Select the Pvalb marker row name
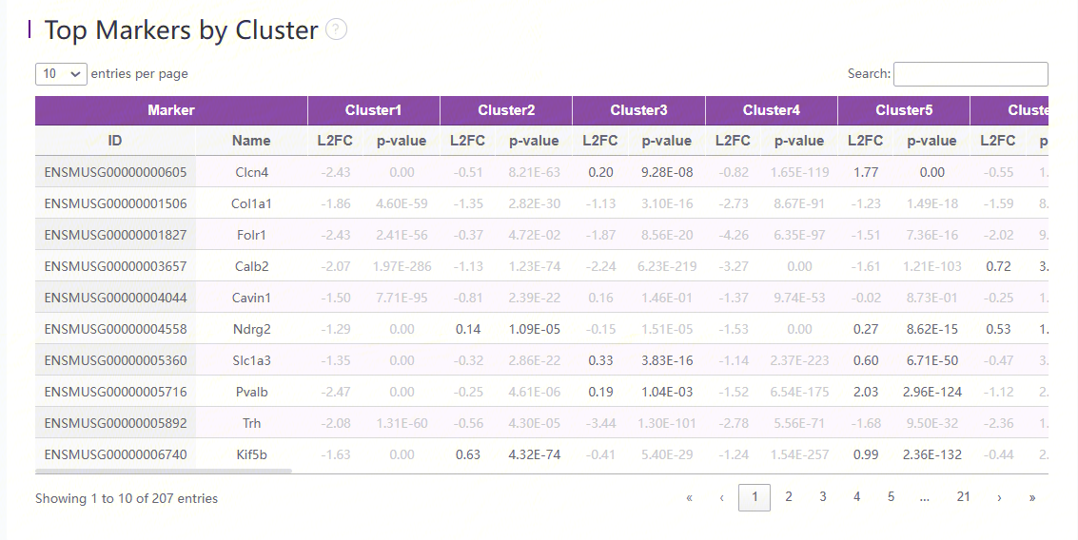The width and height of the screenshot is (1078, 540). coord(251,392)
